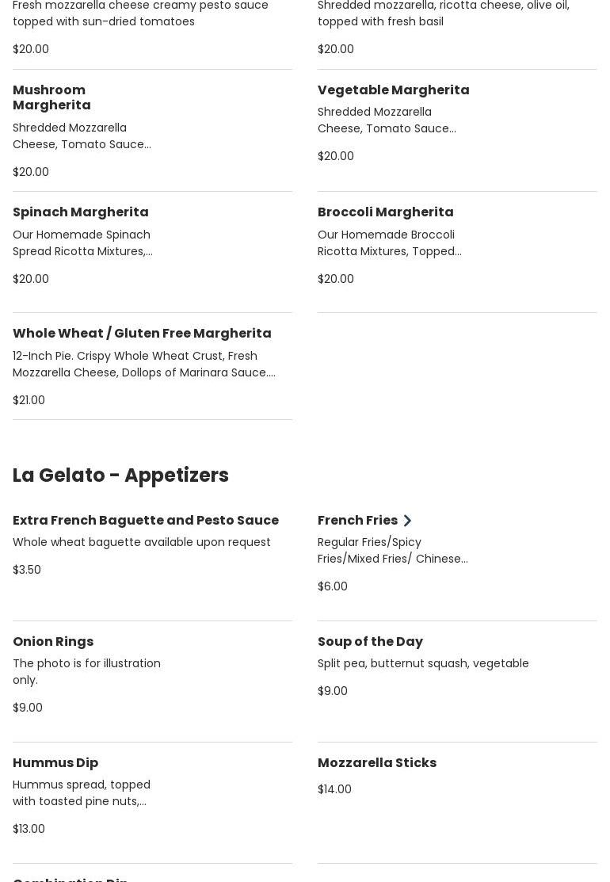610x882 pixels.
Task: Click the $6.00 French Fries price
Action: (x=333, y=586)
